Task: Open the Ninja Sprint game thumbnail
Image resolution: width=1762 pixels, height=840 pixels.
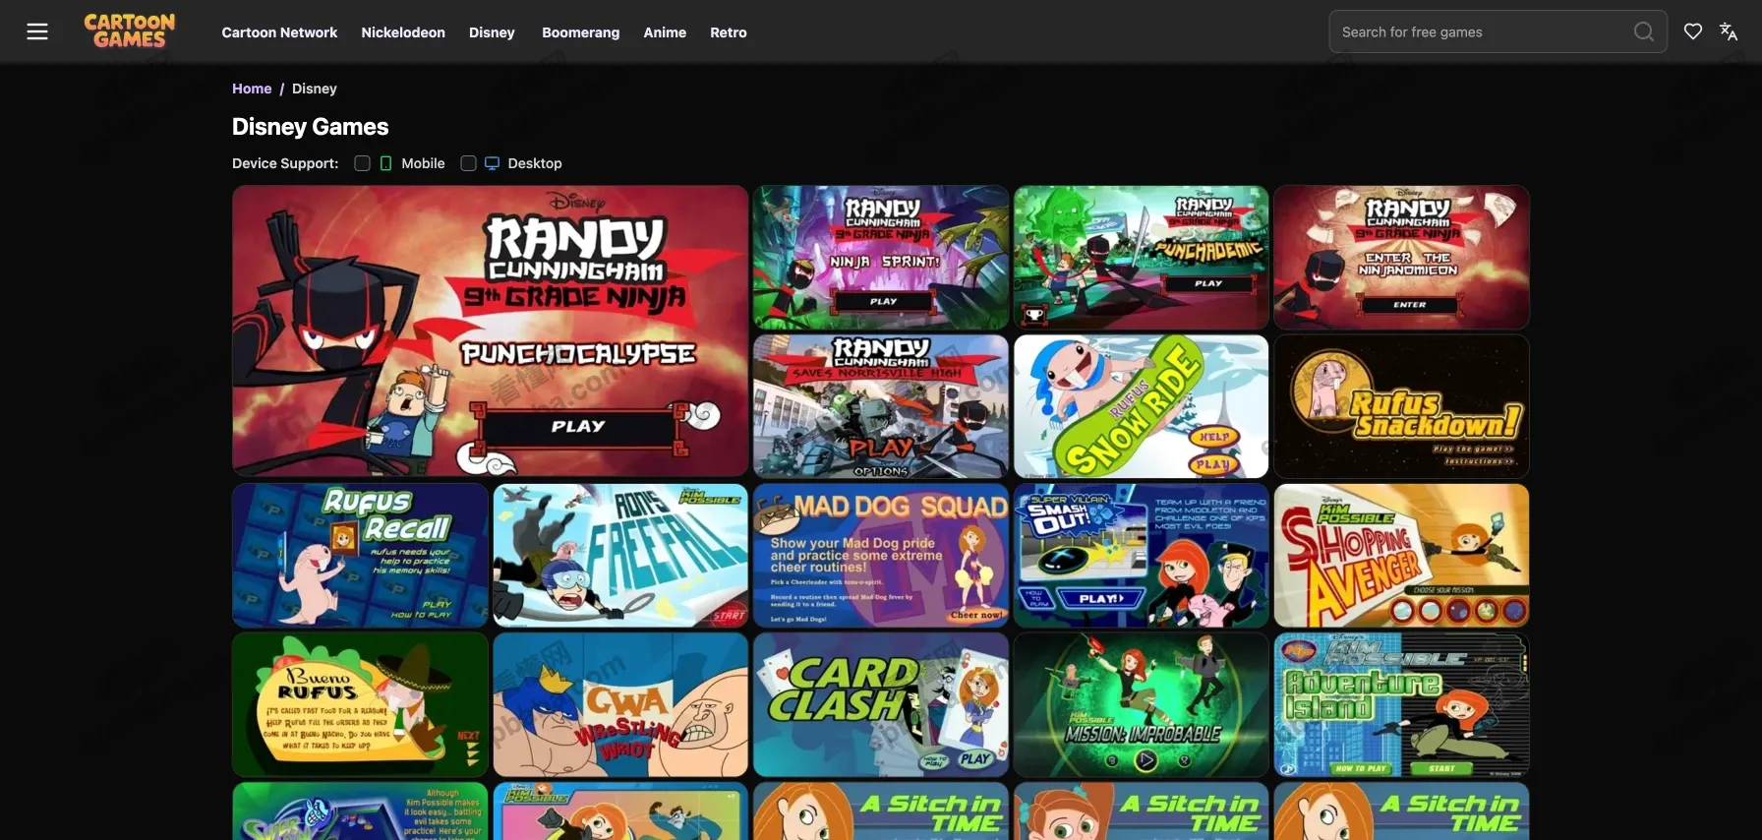Action: tap(881, 258)
